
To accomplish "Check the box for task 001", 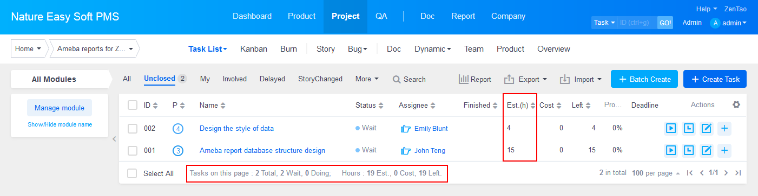I will pos(133,150).
